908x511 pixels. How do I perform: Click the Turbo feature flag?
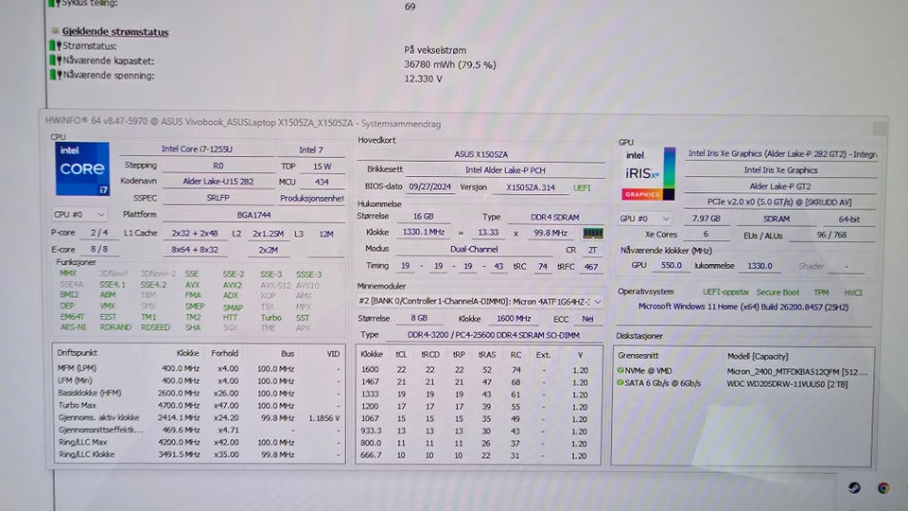(271, 318)
